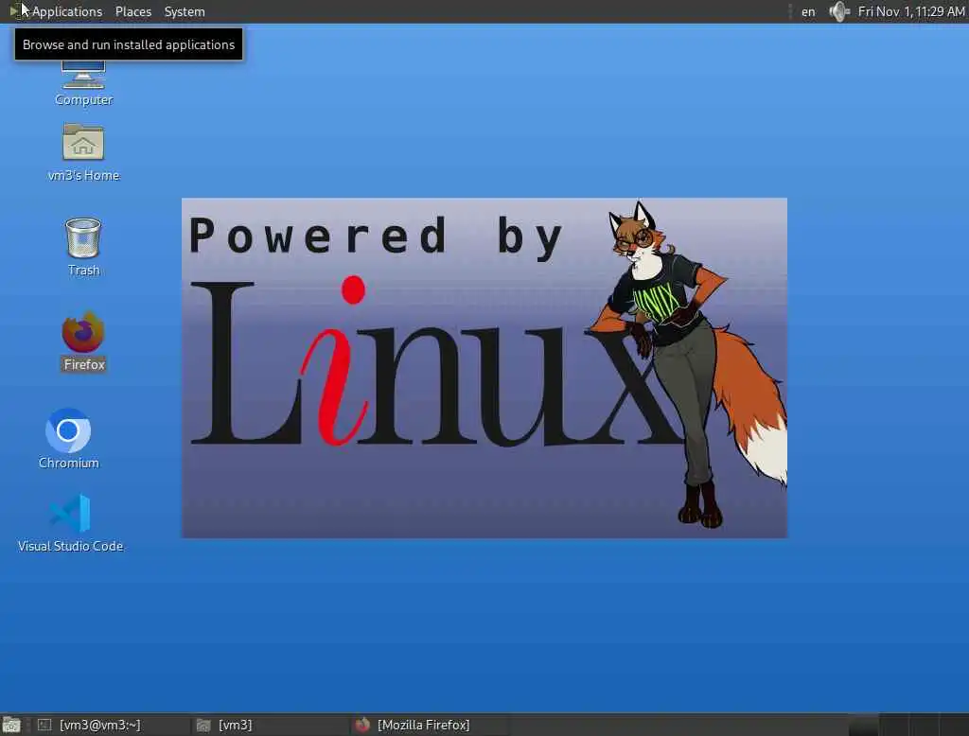Image resolution: width=969 pixels, height=736 pixels.
Task: Click the Applications menu arrow icon
Action: pos(13,11)
